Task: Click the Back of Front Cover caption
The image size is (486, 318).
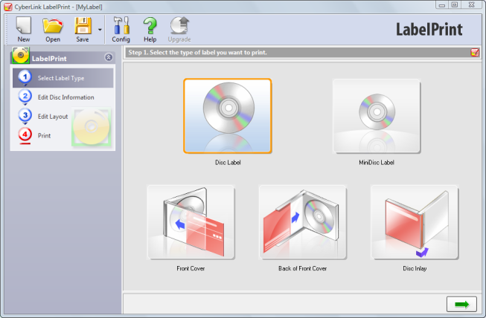Action: point(302,268)
